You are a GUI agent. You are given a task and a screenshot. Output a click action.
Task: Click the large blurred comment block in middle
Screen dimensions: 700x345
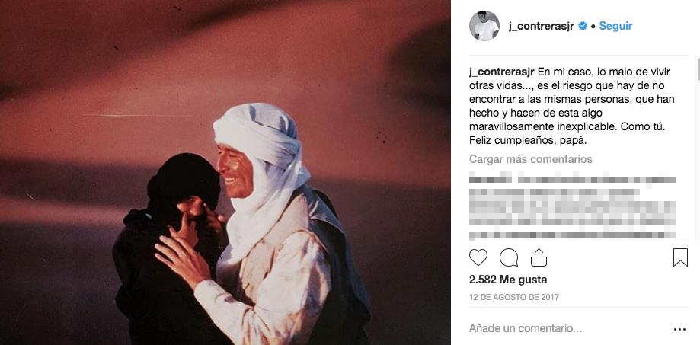(573, 207)
